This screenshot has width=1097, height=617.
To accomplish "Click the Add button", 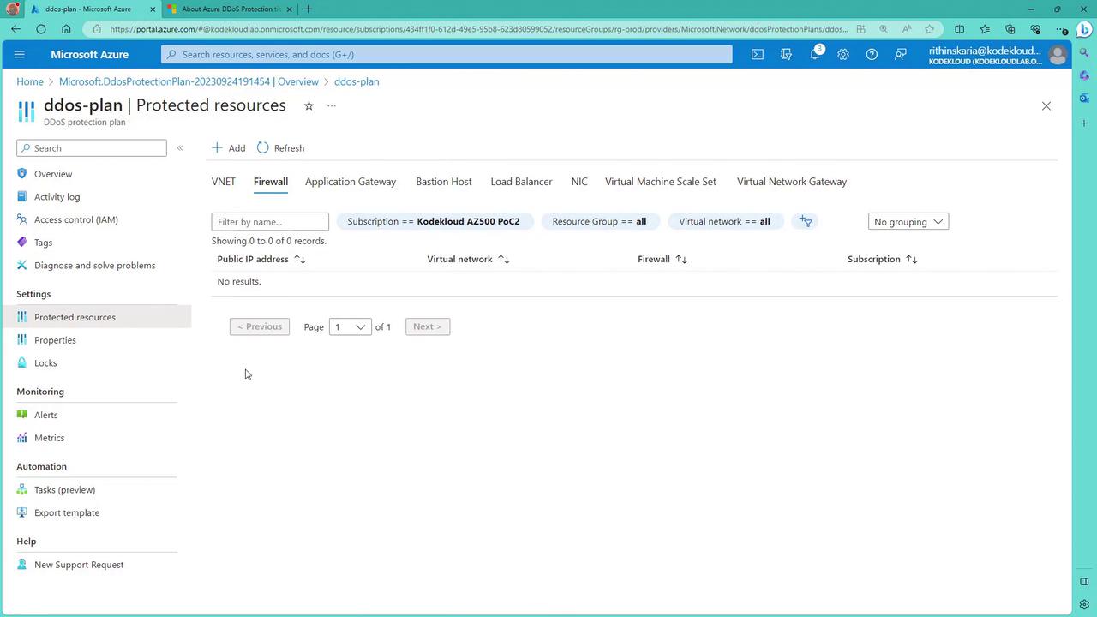I will coord(229,148).
